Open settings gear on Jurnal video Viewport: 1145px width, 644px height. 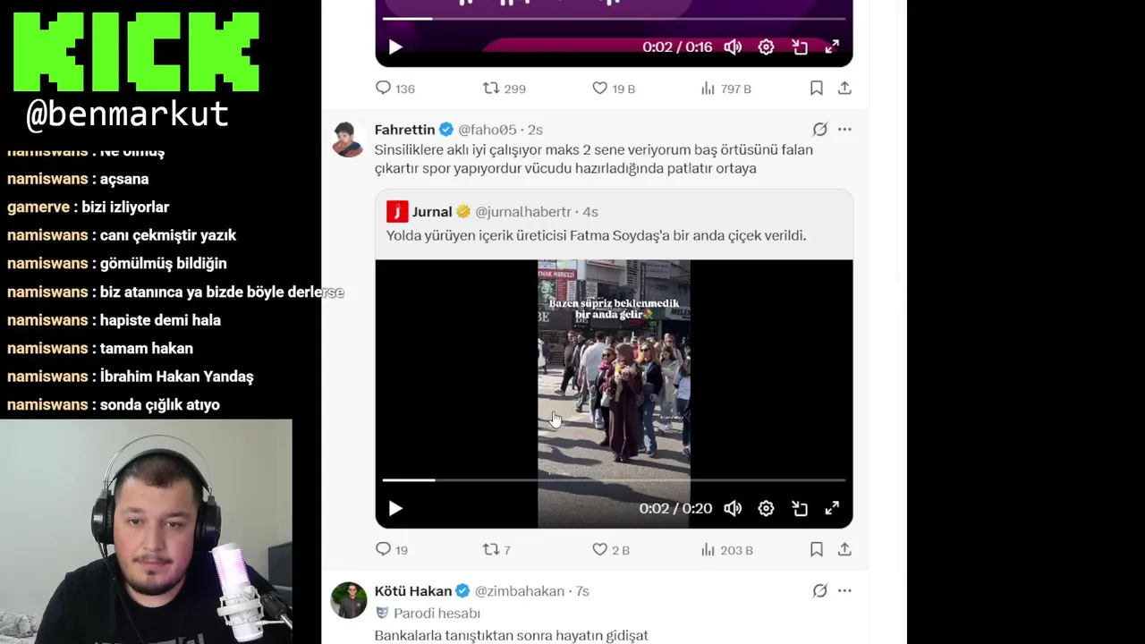pos(766,509)
